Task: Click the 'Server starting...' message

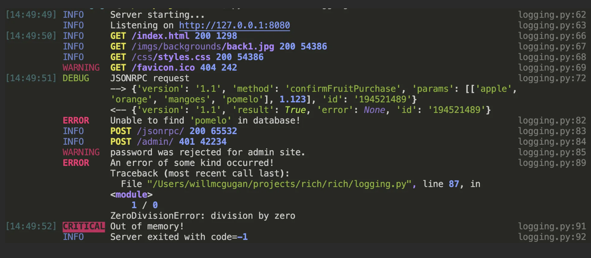Action: coord(158,15)
